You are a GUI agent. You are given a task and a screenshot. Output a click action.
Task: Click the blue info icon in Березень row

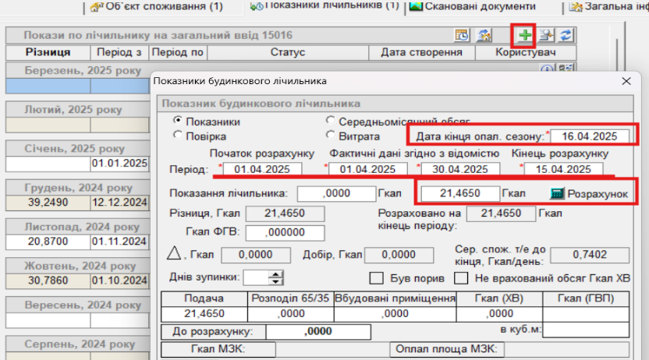(x=547, y=69)
